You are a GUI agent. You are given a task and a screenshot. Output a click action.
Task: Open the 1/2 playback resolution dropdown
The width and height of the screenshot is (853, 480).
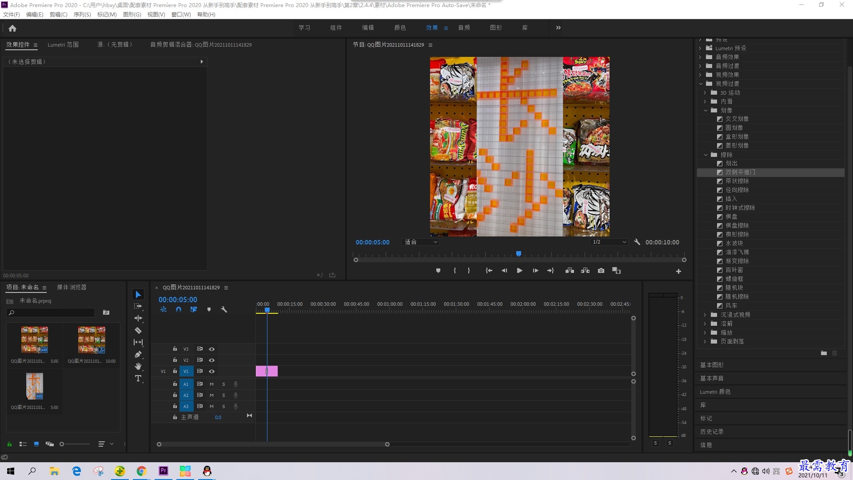(609, 242)
